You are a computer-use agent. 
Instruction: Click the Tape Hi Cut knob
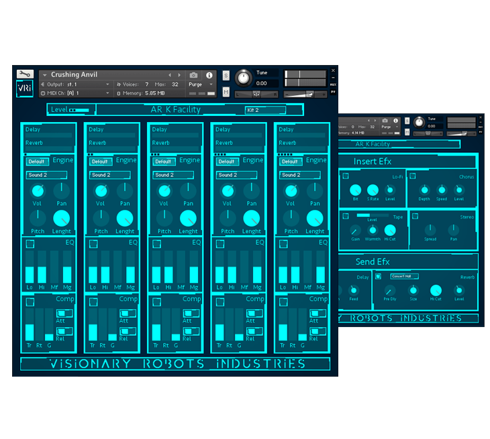point(390,231)
